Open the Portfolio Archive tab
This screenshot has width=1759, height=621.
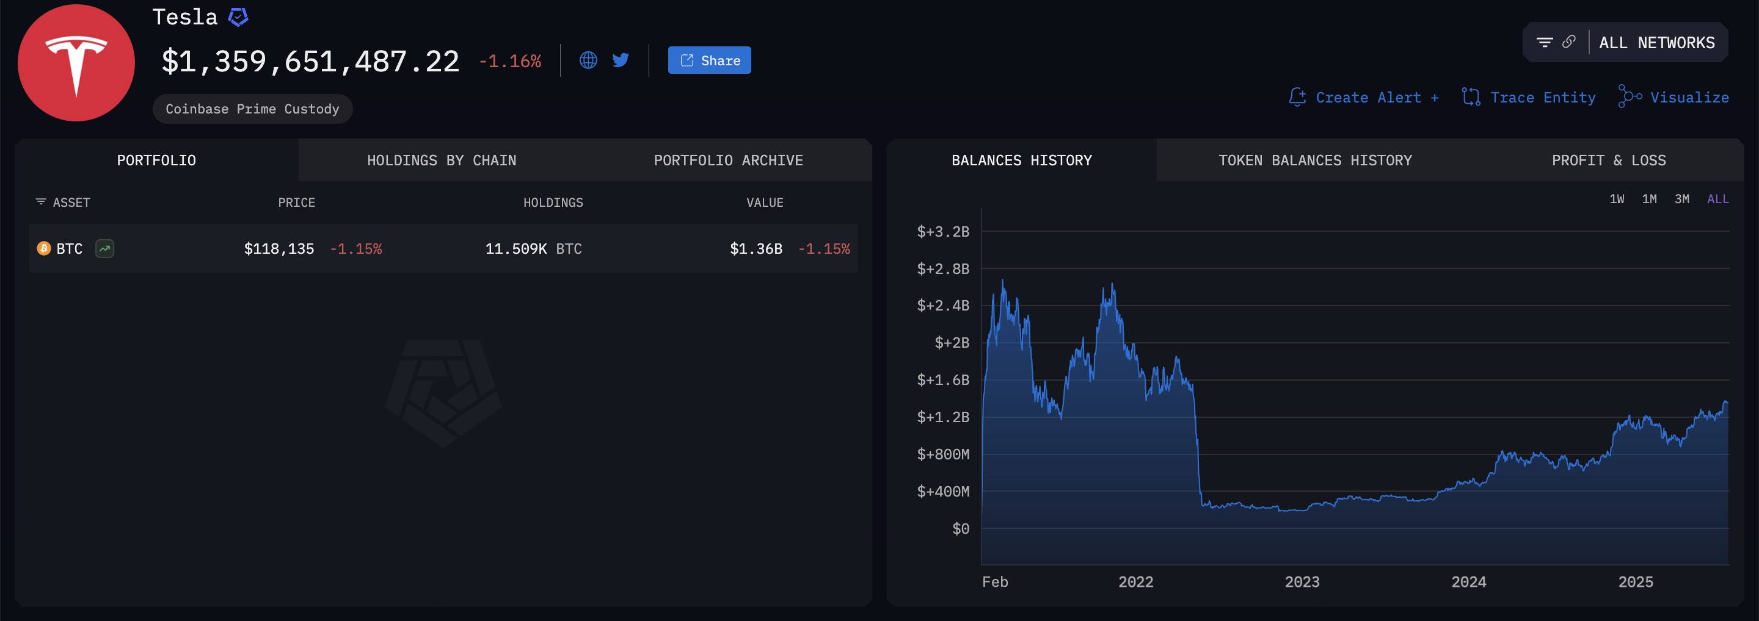[x=728, y=160]
